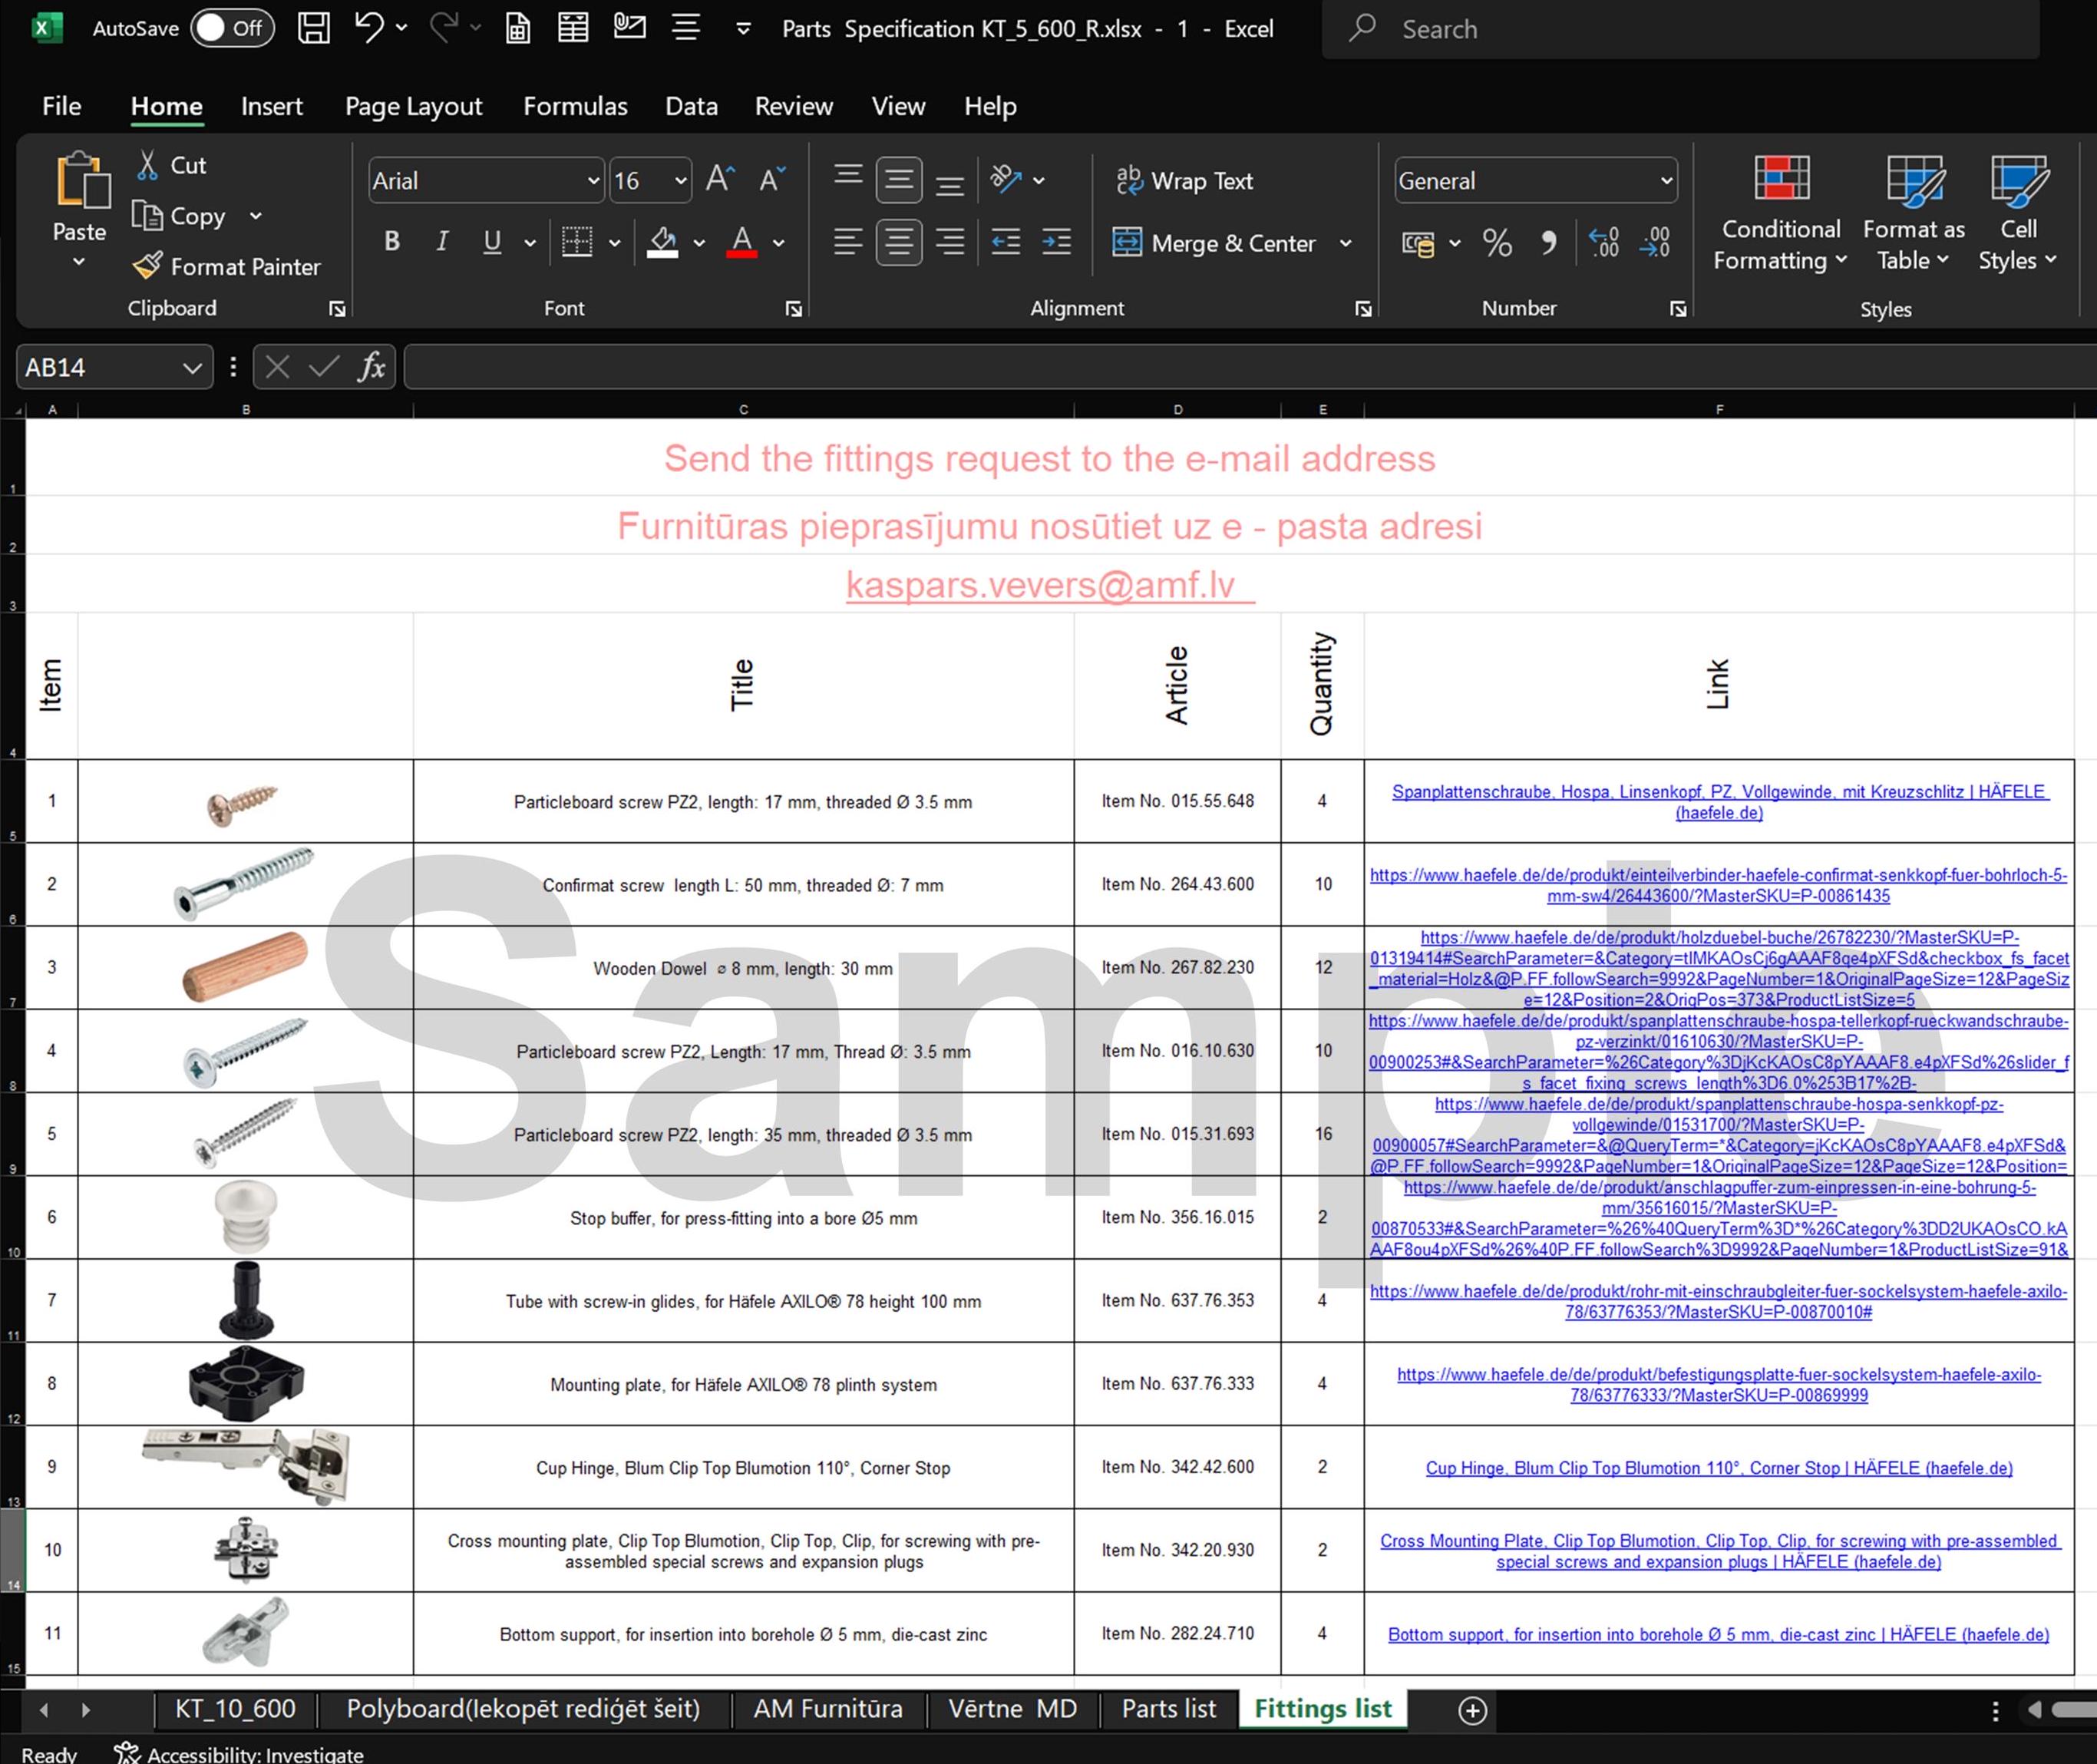
Task: Click Decrease Decimal icon
Action: [1655, 242]
